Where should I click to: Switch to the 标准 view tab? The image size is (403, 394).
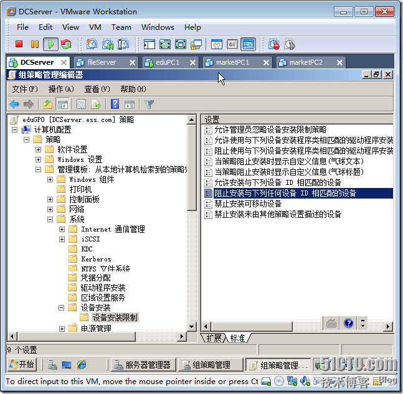[237, 338]
